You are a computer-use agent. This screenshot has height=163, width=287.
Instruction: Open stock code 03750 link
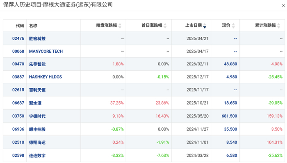pyautogui.click(x=18, y=116)
